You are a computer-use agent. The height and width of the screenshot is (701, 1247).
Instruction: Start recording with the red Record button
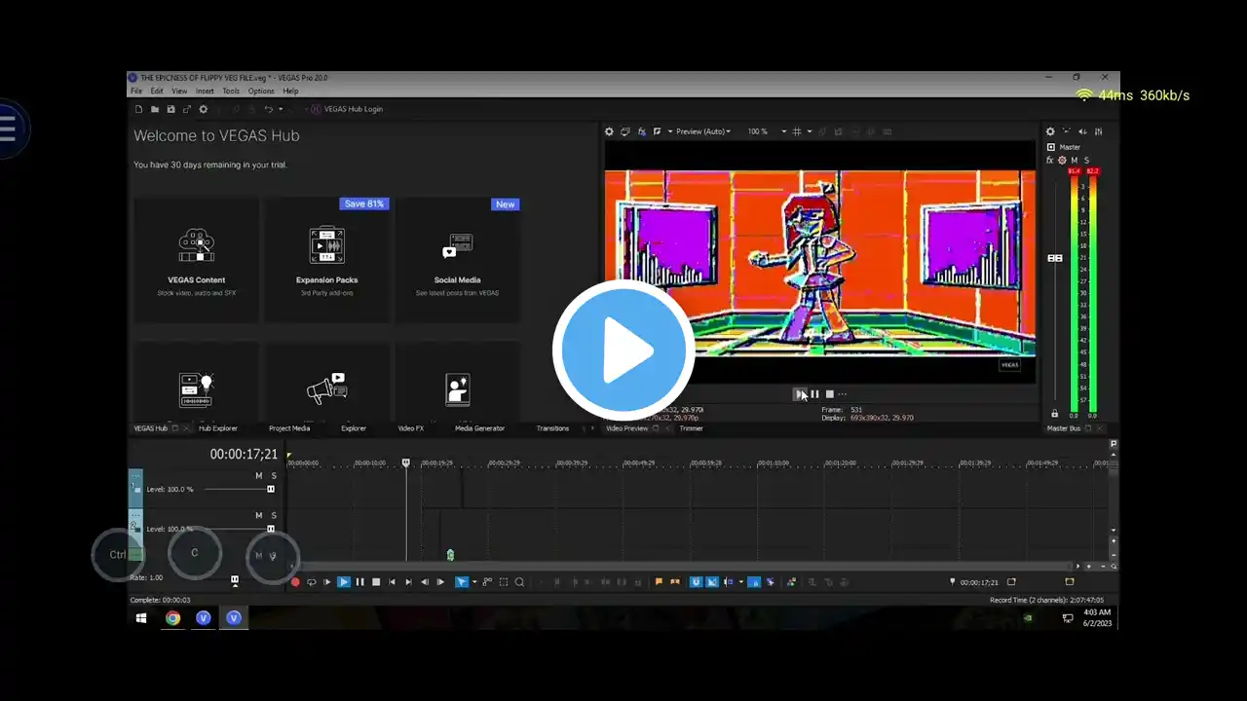click(295, 582)
